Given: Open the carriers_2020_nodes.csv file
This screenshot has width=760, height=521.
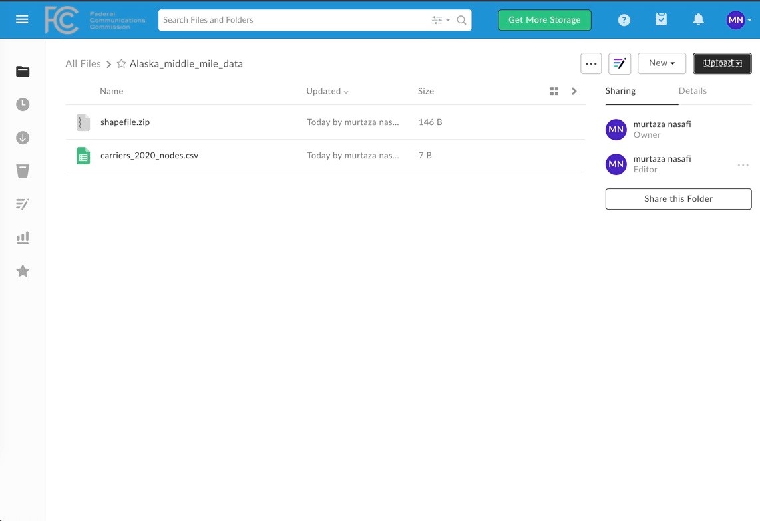Looking at the screenshot, I should point(149,156).
